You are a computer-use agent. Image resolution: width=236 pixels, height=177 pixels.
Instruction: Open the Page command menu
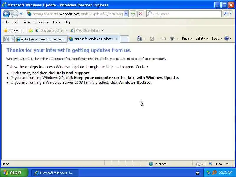tap(187, 39)
